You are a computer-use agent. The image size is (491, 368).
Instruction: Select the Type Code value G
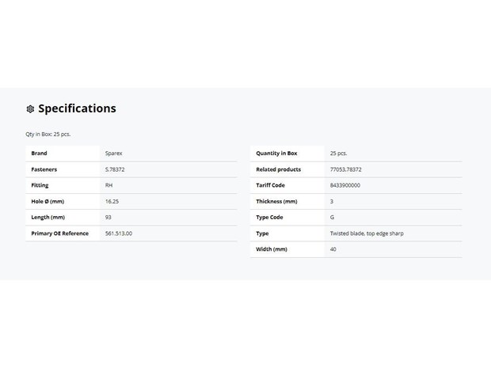tap(332, 217)
